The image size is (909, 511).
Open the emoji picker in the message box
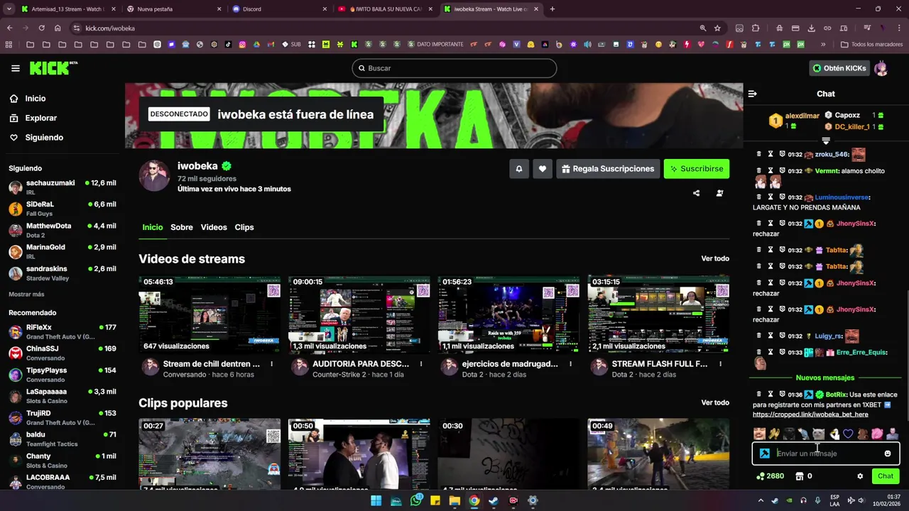887,454
